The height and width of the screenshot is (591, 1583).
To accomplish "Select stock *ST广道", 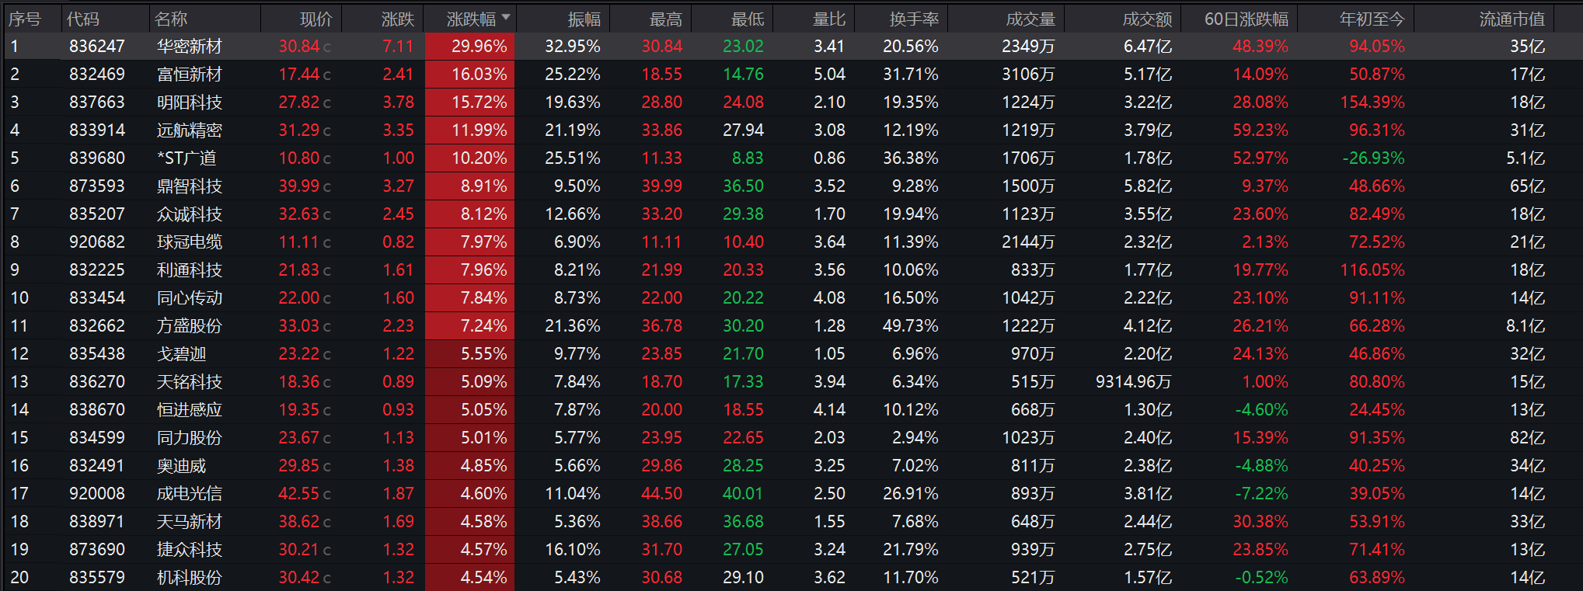I will click(x=187, y=158).
